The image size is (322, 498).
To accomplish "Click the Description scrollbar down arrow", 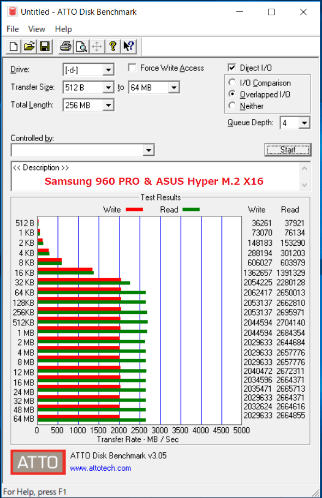I will (x=305, y=185).
